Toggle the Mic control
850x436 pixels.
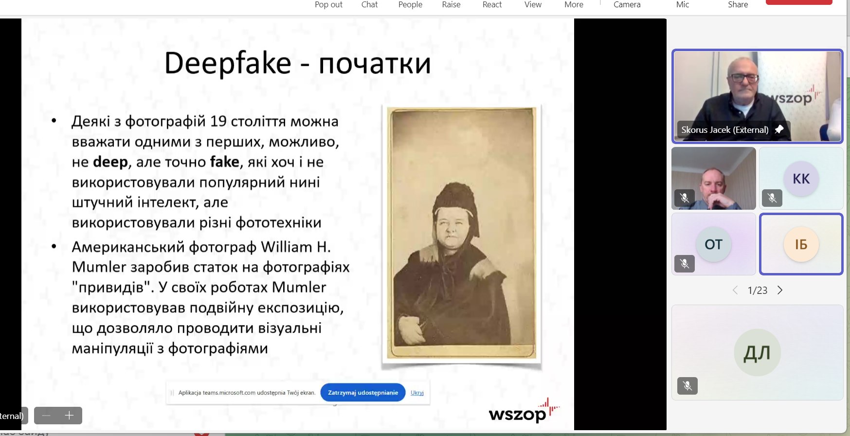pos(682,4)
